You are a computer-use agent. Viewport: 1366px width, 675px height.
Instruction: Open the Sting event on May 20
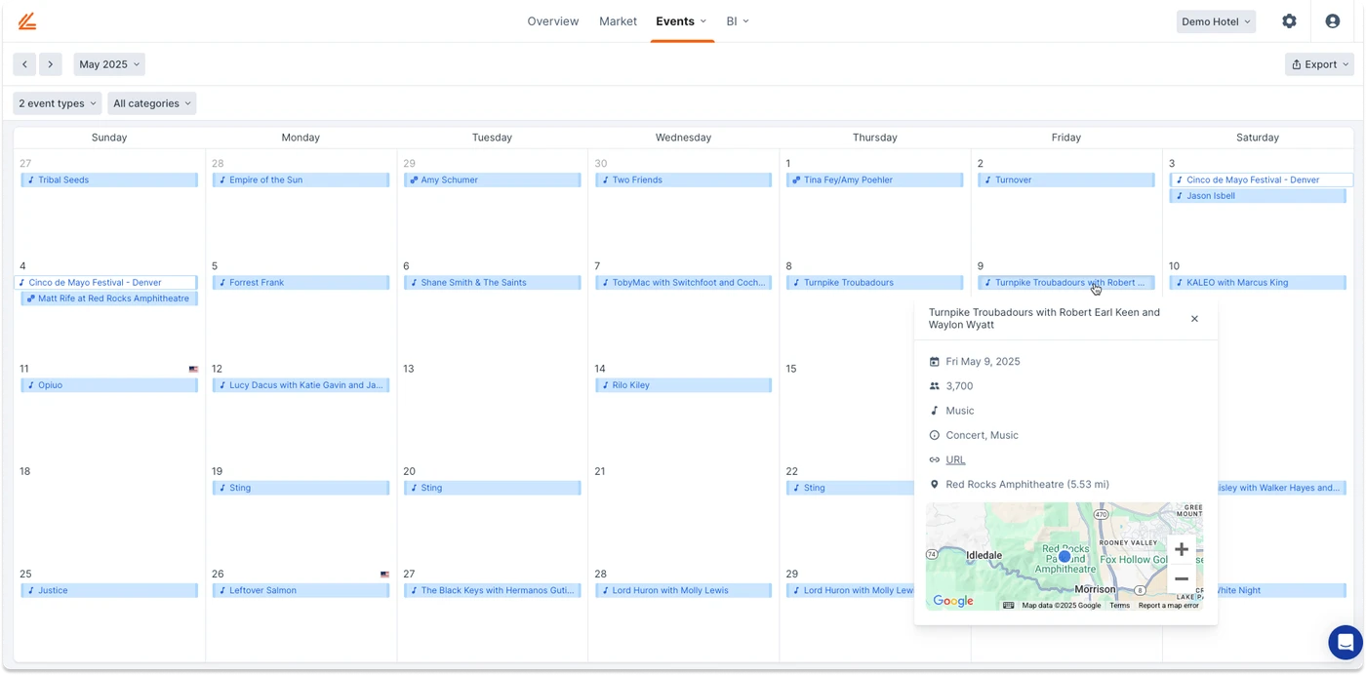[492, 488]
